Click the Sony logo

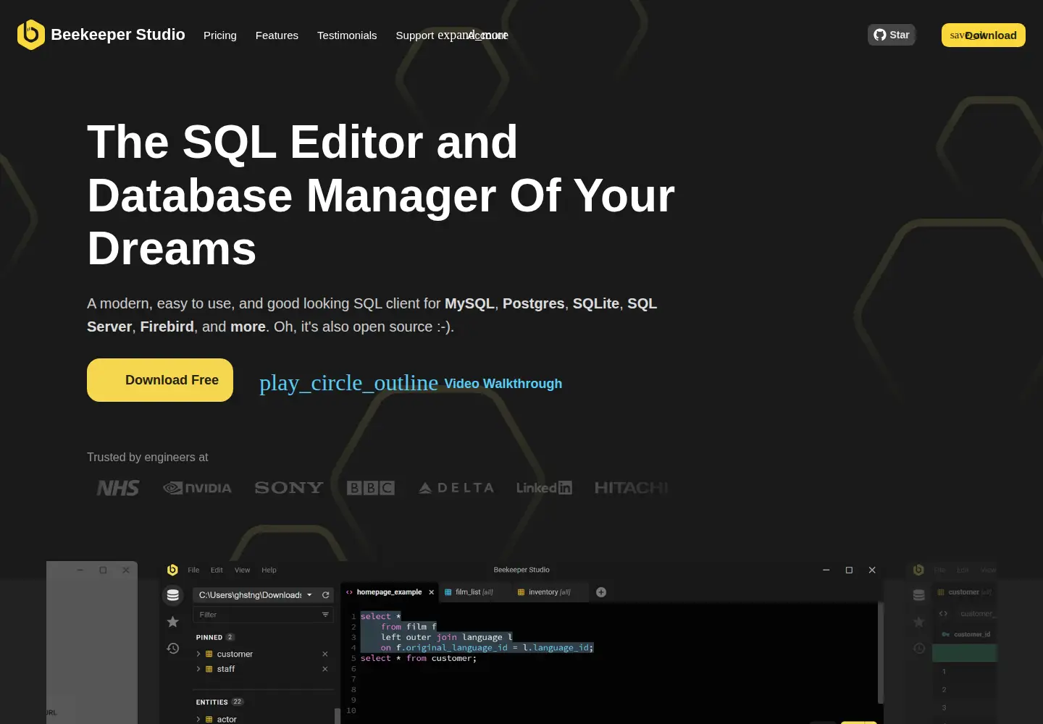point(289,488)
